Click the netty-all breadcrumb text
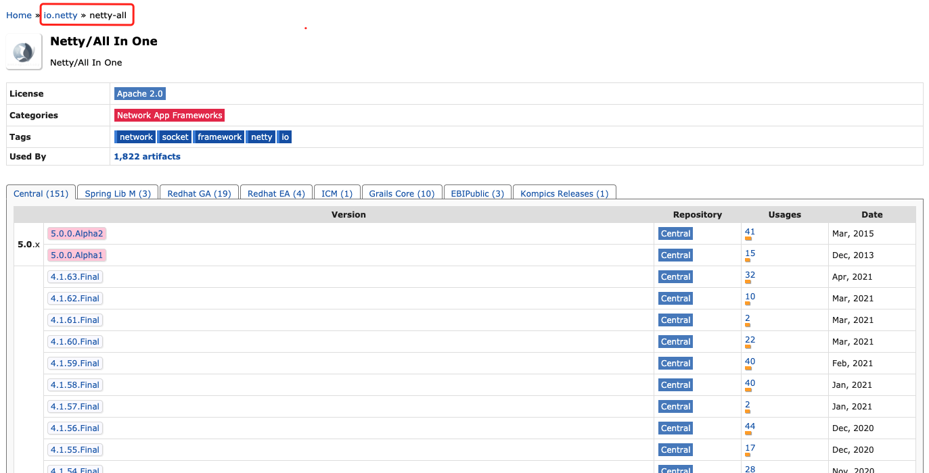This screenshot has height=473, width=929. (108, 15)
